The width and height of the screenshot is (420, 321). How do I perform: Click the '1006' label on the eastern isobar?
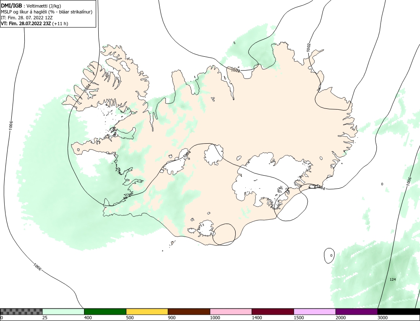(408, 181)
